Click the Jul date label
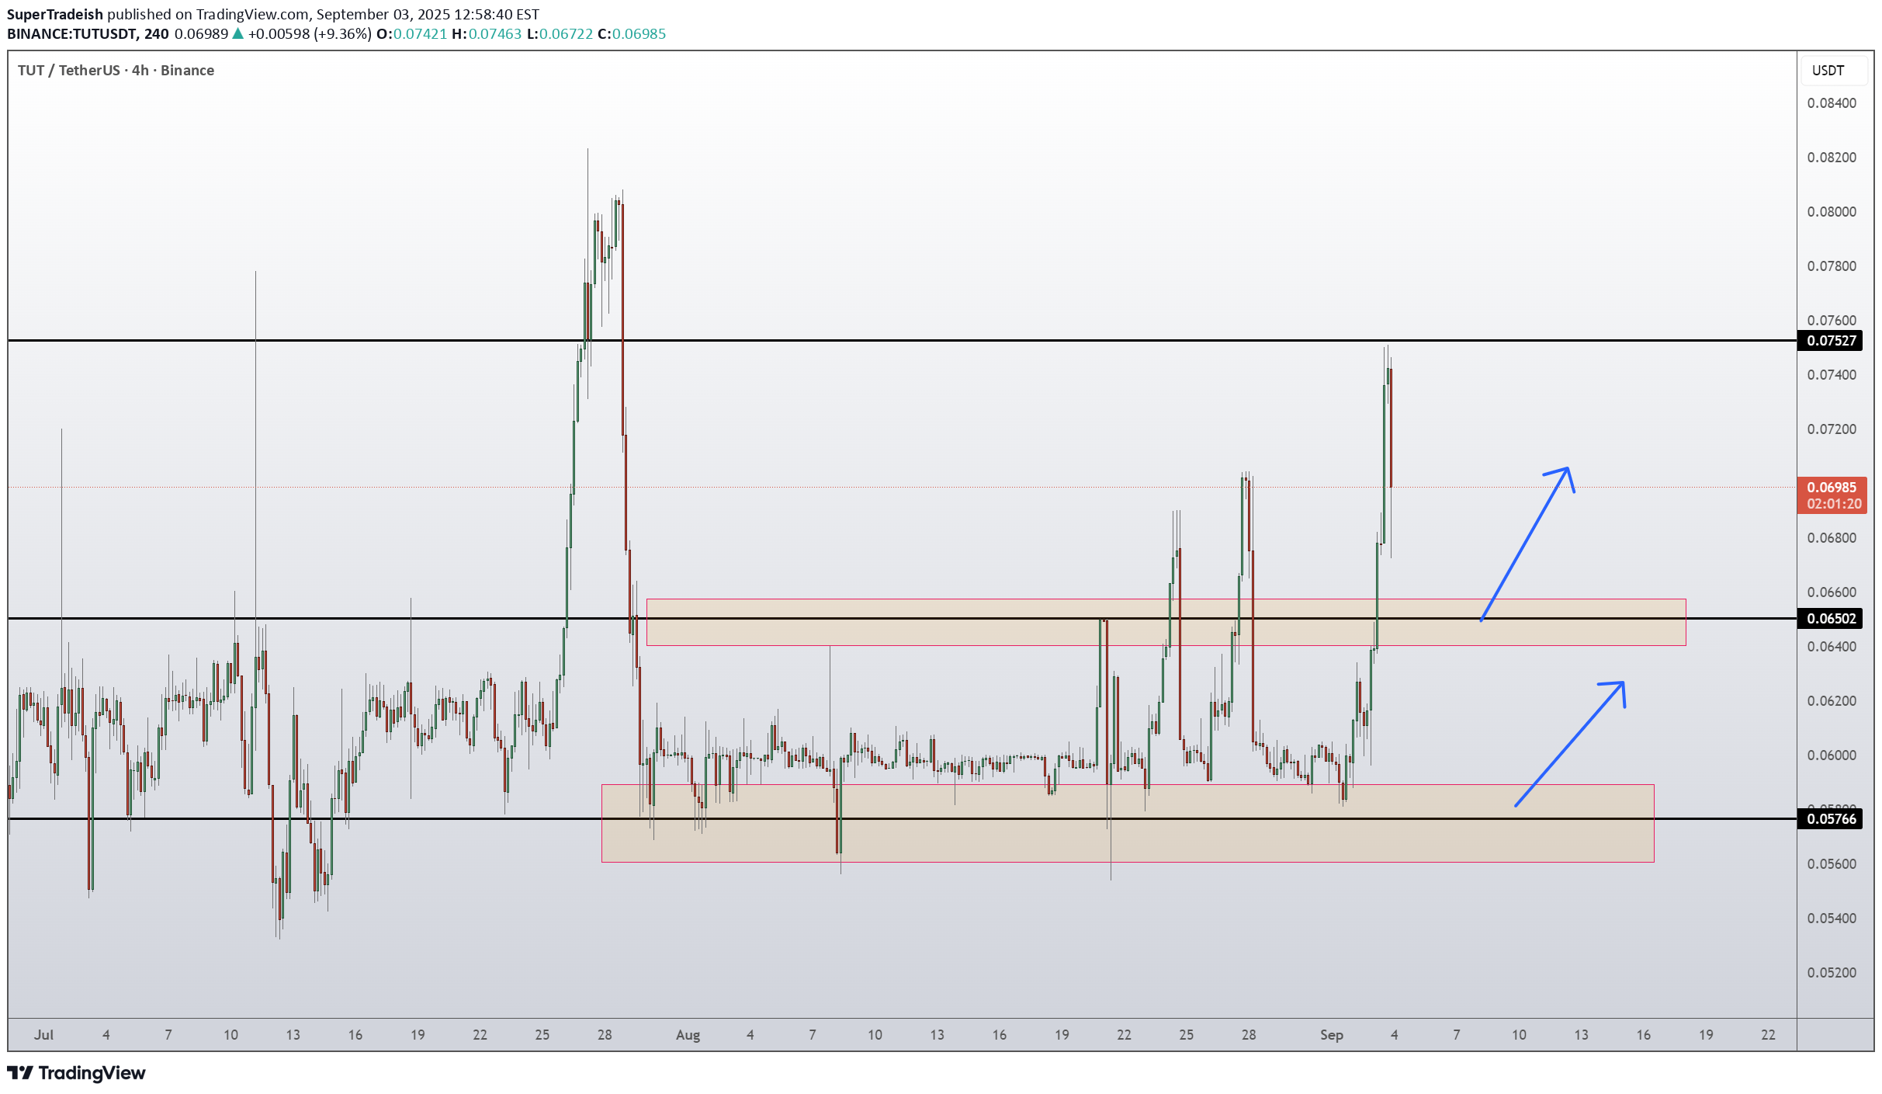1882x1094 pixels. 44,1034
